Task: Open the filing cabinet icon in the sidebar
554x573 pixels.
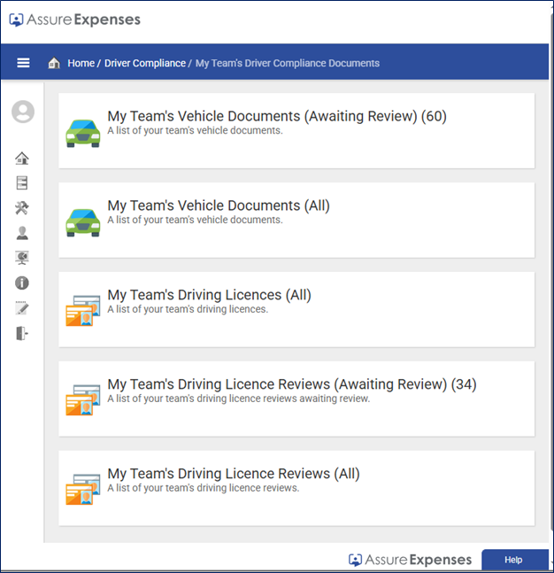Action: pos(22,183)
